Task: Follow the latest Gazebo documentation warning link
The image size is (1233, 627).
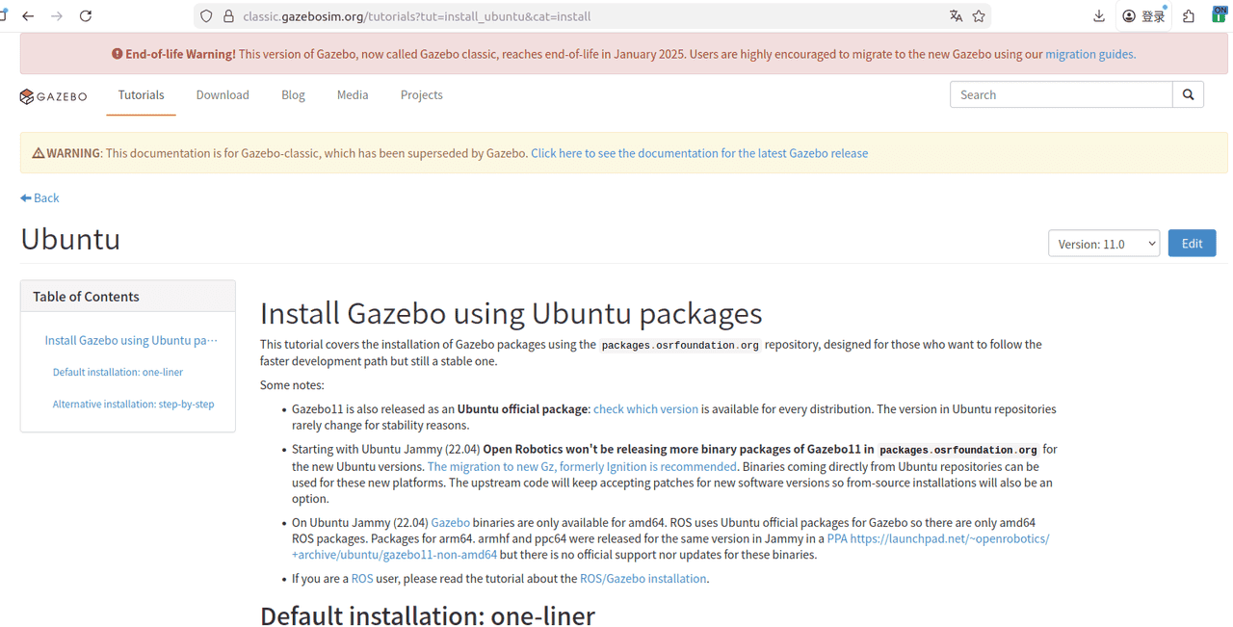Action: point(698,152)
